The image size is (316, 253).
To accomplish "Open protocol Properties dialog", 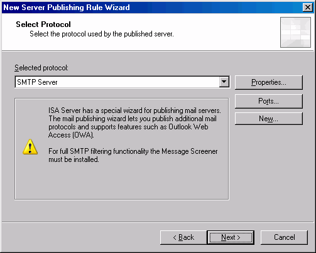I will pos(269,82).
